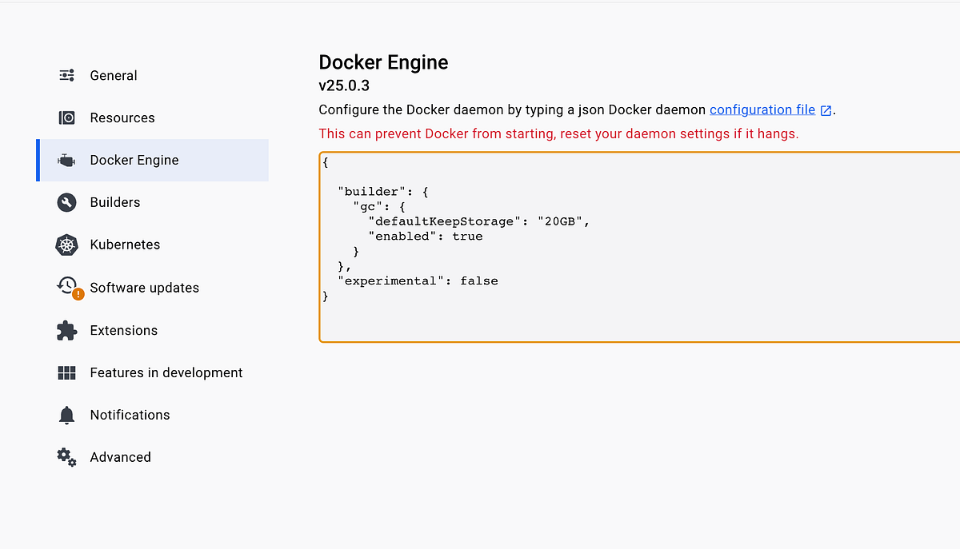Screen dimensions: 960x549
Task: Click the Advanced gears icon
Action: click(66, 457)
